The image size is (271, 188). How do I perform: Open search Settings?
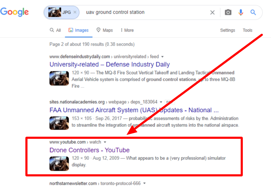227,30
